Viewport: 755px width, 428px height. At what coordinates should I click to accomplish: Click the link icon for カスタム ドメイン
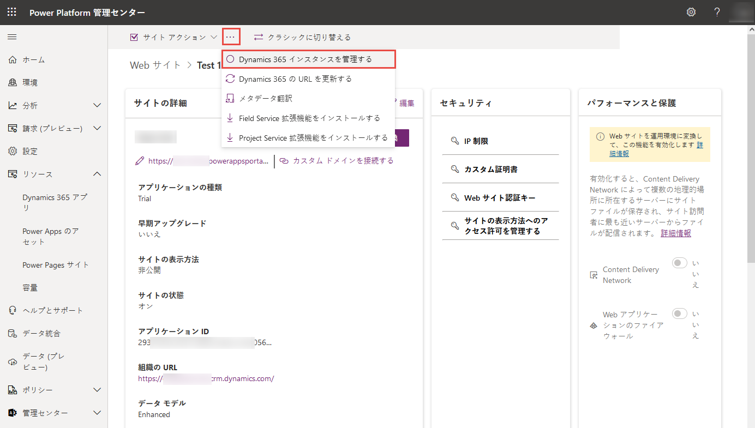pos(284,161)
